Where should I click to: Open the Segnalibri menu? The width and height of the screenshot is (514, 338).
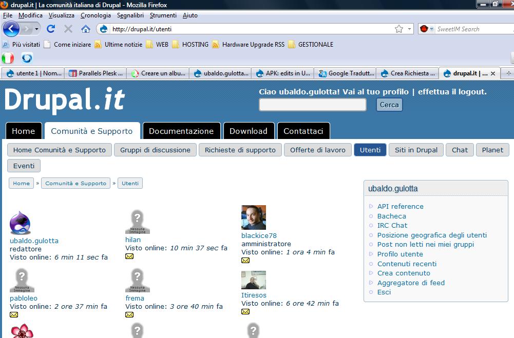click(x=130, y=15)
